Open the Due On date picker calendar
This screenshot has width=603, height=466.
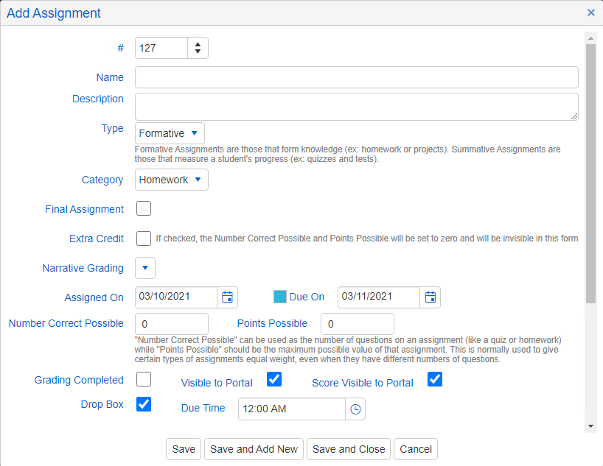(x=430, y=297)
